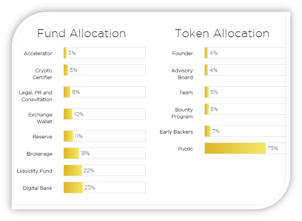Click the Team 5% token bar
The image size is (302, 221).
tap(246, 92)
